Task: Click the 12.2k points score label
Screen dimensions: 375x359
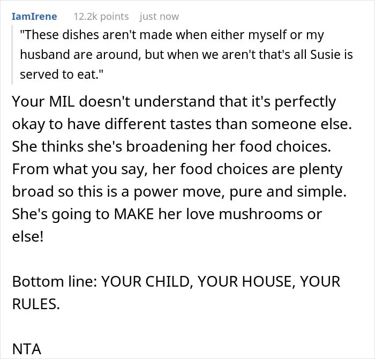Action: [101, 17]
